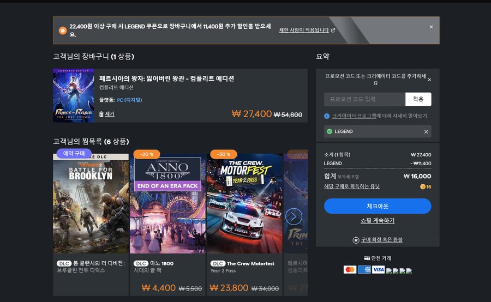This screenshot has height=302, width=491.
Task: Click green checkmark beside LEGEND
Action: click(x=330, y=131)
